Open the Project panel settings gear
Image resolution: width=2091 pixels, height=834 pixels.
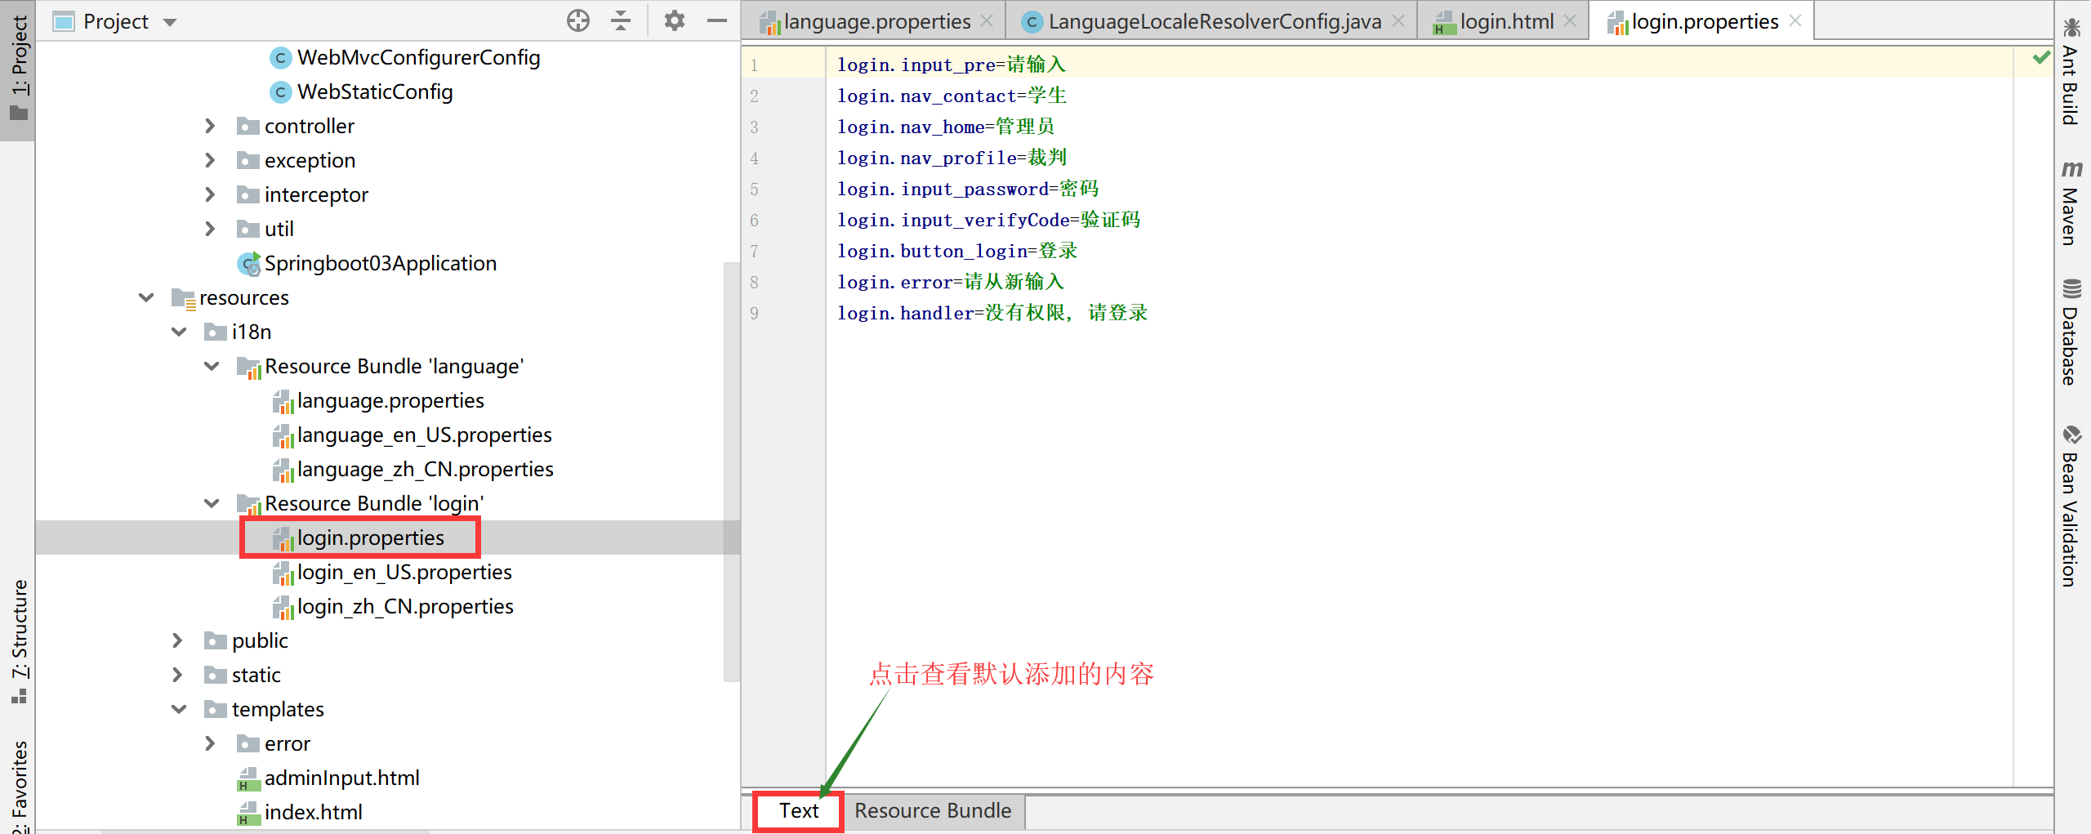click(x=675, y=20)
